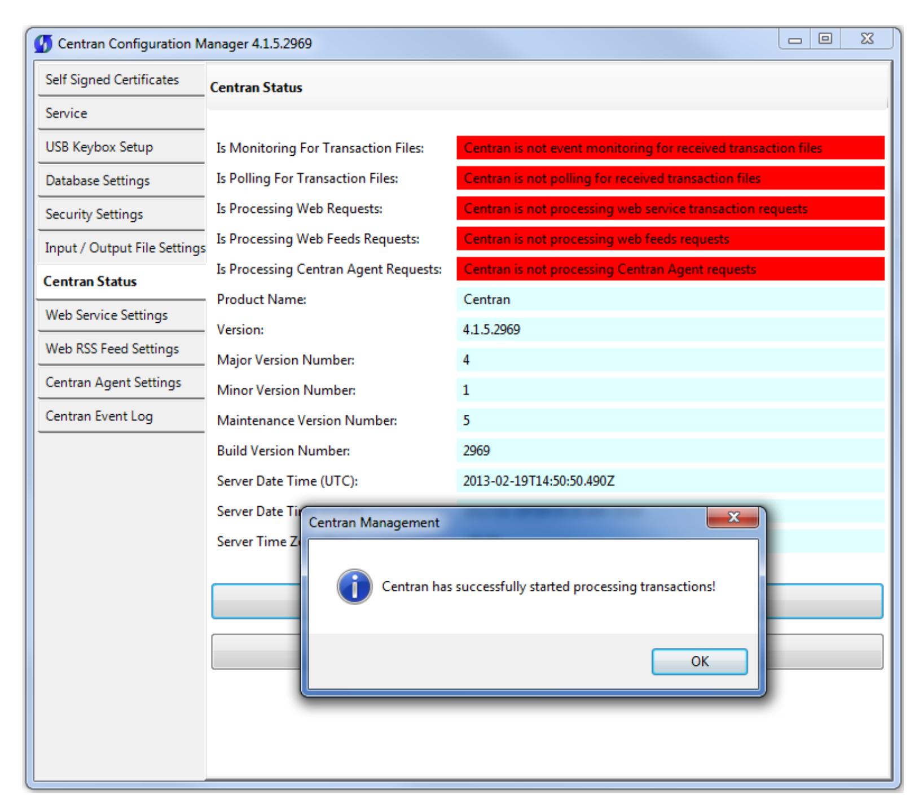The height and width of the screenshot is (811, 919).
Task: Switch to the Service tab
Action: click(x=121, y=113)
